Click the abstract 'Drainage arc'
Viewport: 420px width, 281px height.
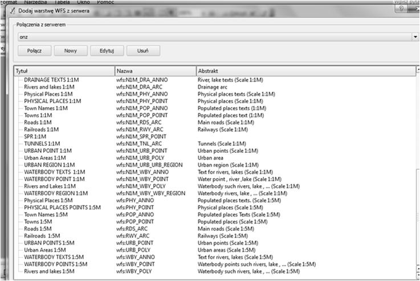click(213, 87)
